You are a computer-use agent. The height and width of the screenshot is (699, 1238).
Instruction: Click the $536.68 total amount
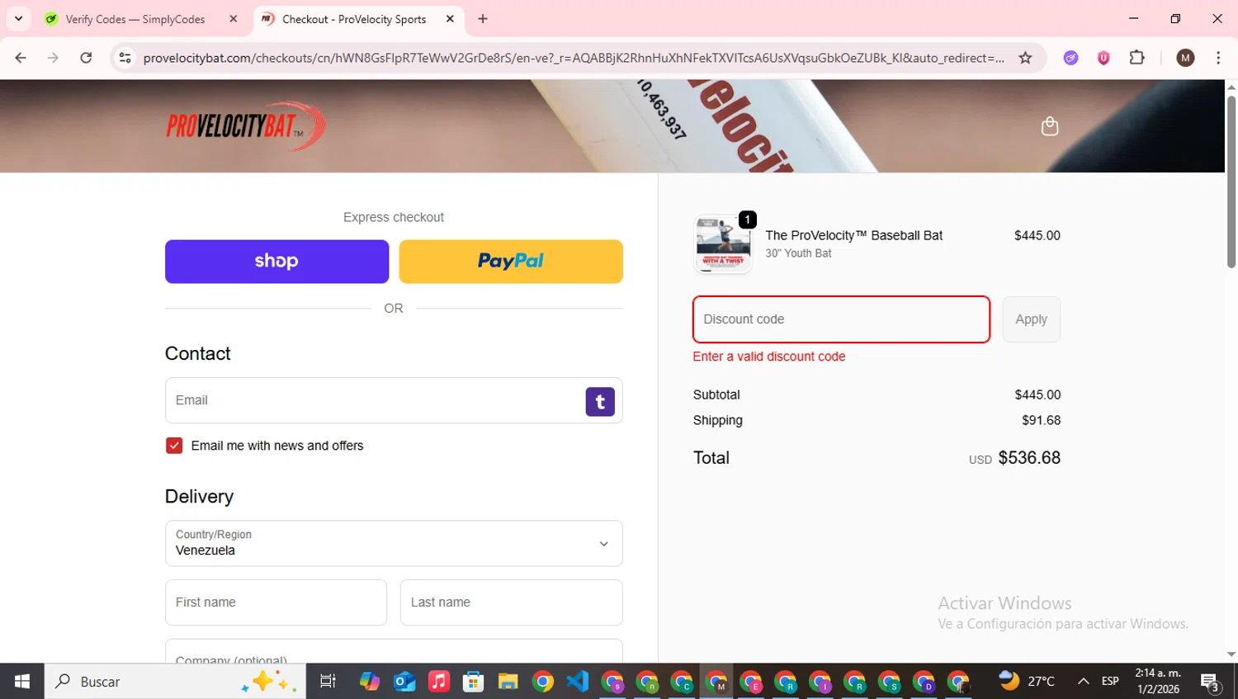pyautogui.click(x=1029, y=458)
